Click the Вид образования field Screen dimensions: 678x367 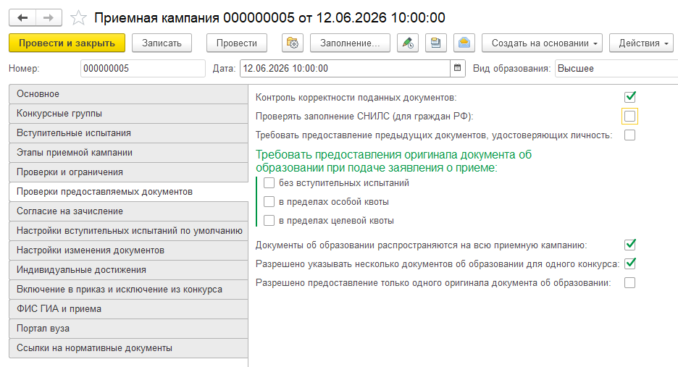pos(616,68)
